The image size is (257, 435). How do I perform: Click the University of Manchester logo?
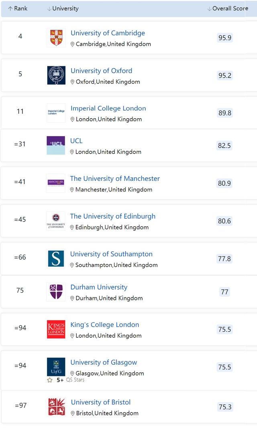tap(56, 183)
